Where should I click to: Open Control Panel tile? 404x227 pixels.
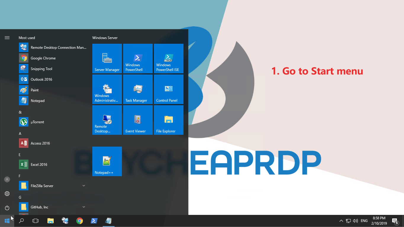pos(169,89)
